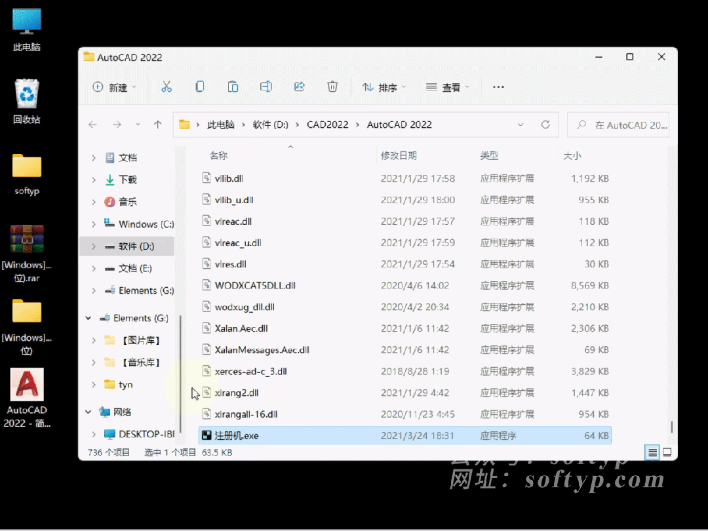Expand 【图片库】 folder node

pos(94,340)
